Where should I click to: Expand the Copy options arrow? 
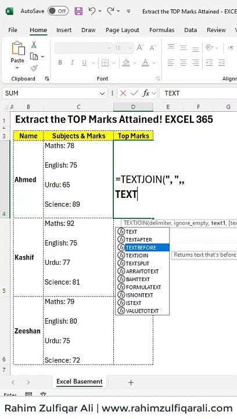42,56
